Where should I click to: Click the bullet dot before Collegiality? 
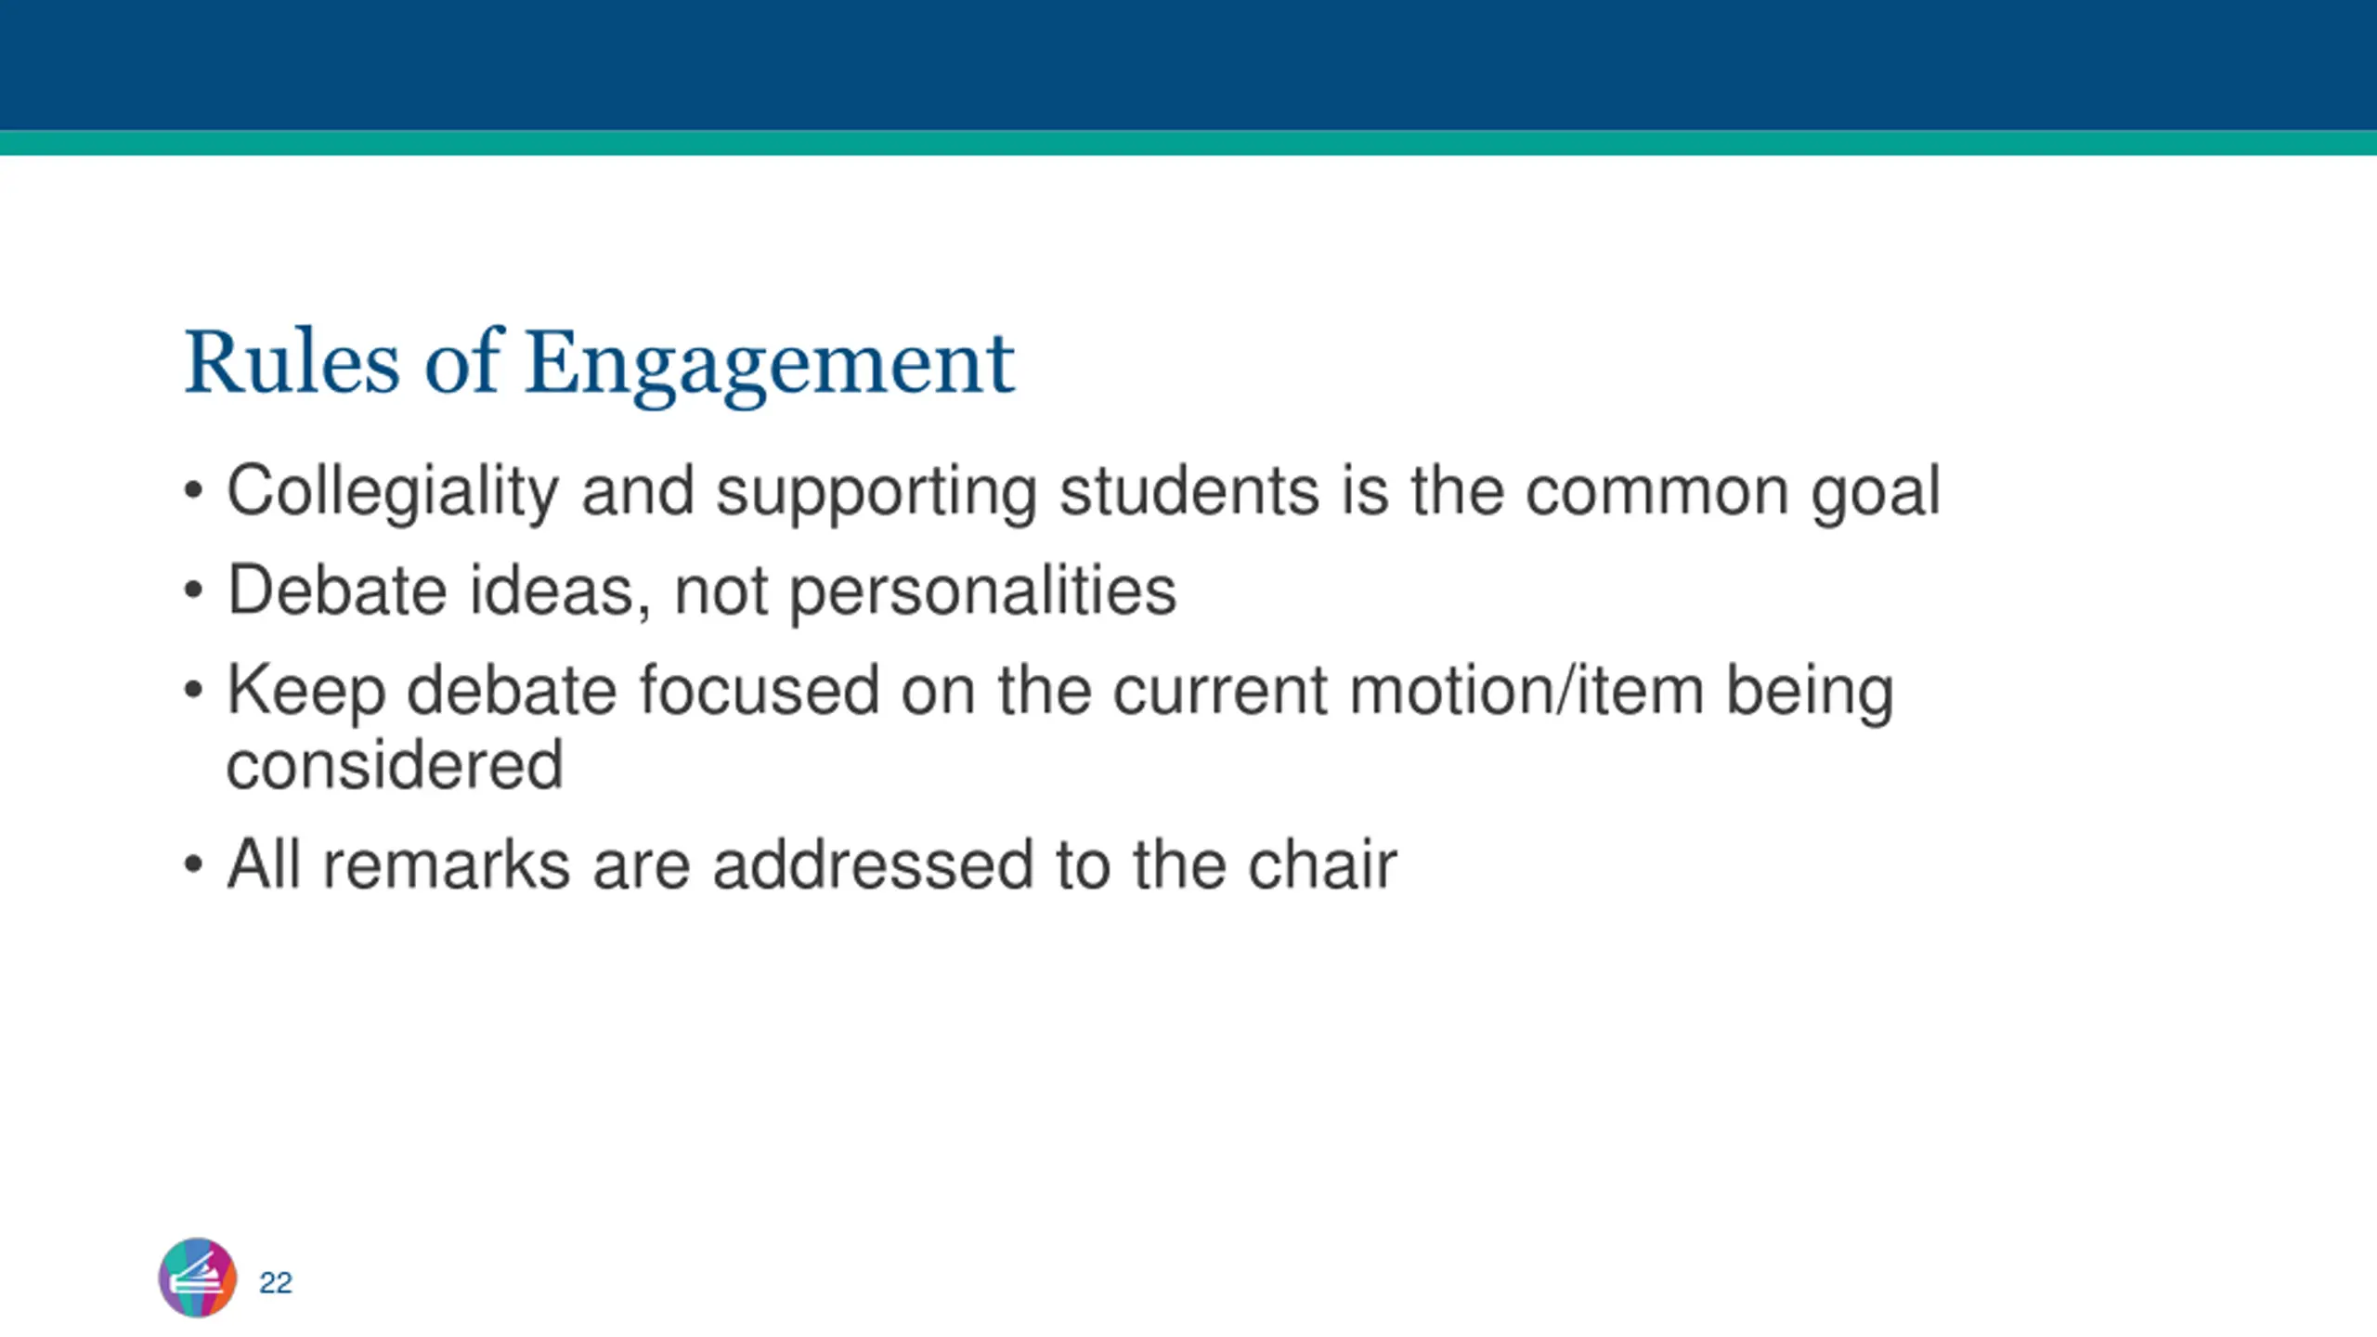[x=193, y=491]
